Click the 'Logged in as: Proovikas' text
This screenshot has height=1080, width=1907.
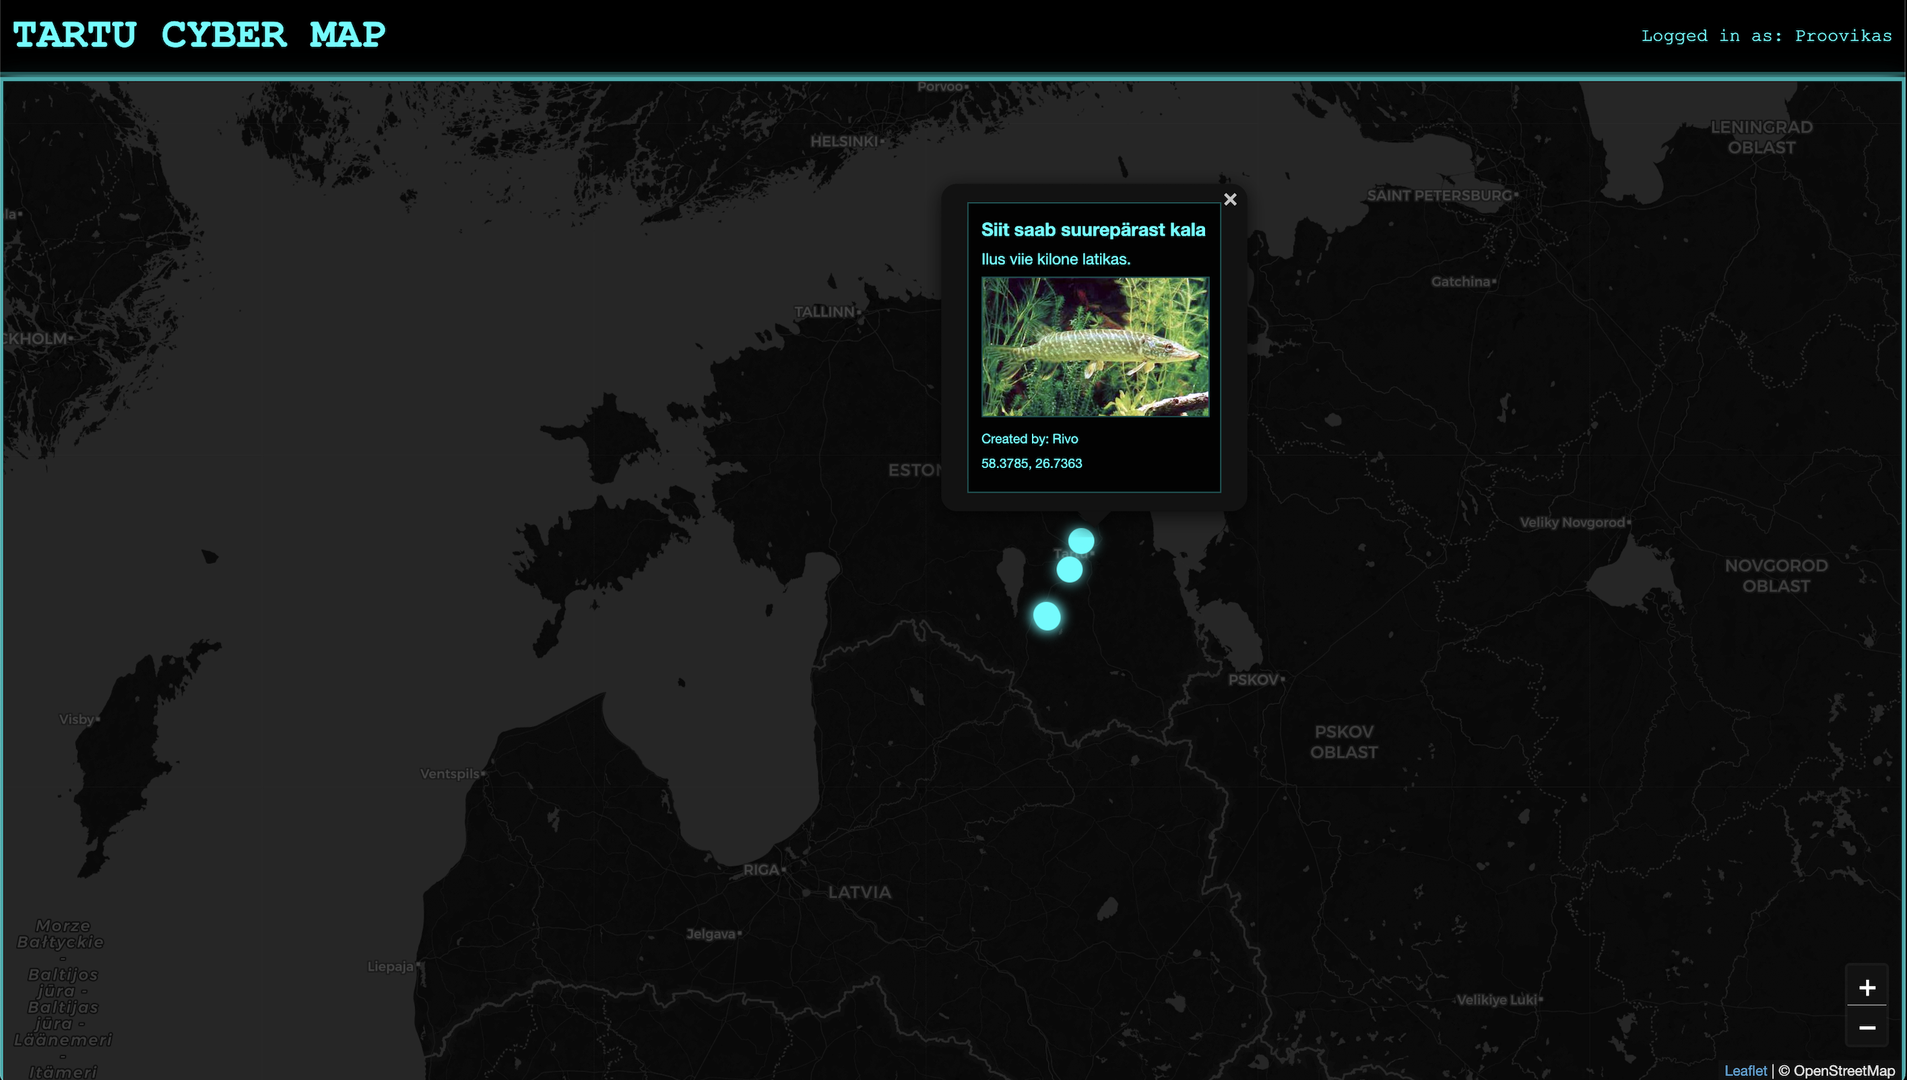click(x=1766, y=36)
